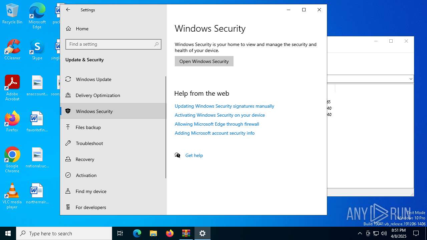Screen dimensions: 427x240
Task: Click the Recovery icon in sidebar
Action: coord(68,159)
